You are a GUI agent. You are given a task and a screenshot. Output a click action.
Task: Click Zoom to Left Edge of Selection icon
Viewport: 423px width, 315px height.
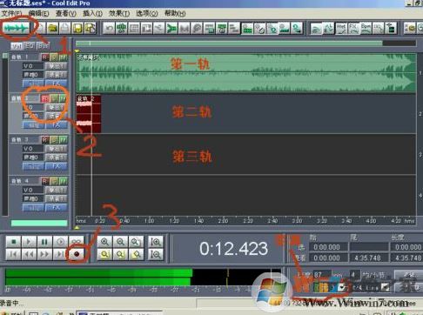[x=120, y=254]
